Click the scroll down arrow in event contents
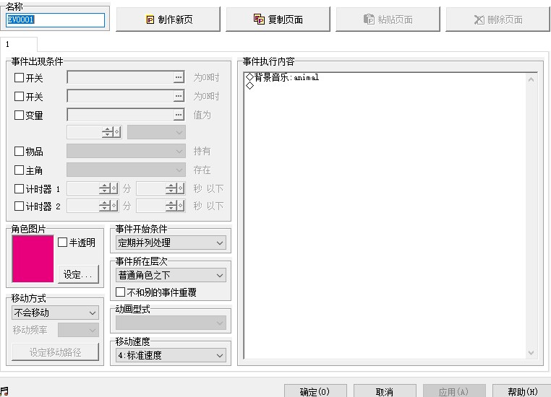The width and height of the screenshot is (551, 397). click(531, 352)
